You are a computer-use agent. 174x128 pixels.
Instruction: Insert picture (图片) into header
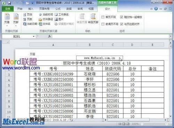[x=59, y=19]
